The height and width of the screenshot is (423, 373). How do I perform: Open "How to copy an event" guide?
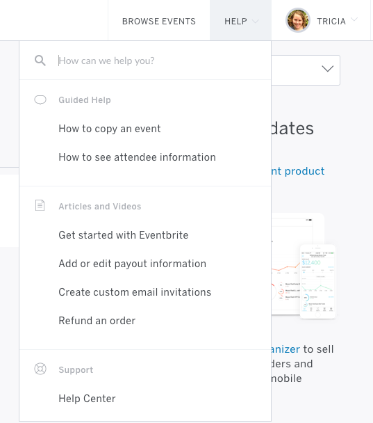[x=110, y=129]
